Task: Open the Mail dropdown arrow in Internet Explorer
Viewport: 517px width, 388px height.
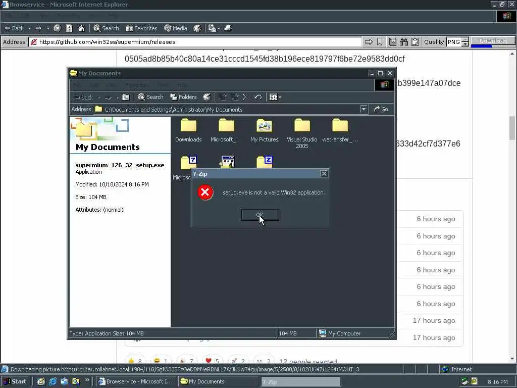Action: click(219, 28)
